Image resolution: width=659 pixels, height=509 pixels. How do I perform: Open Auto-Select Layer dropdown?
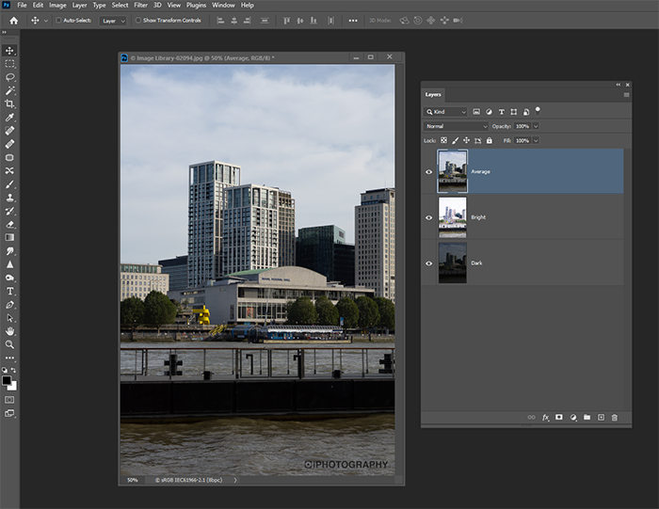(x=112, y=21)
